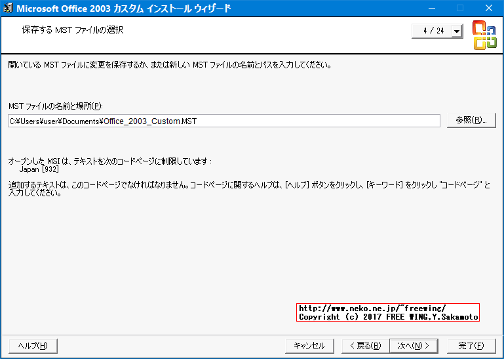Open help with the ヘルプ(H) button

pyautogui.click(x=33, y=346)
